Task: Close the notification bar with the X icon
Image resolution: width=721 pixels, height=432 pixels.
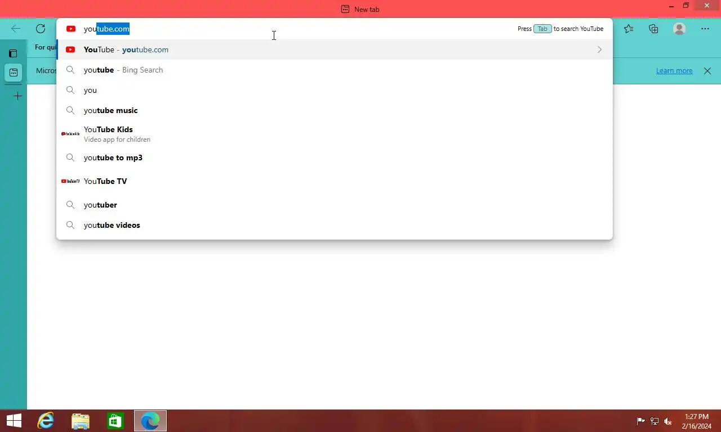Action: pyautogui.click(x=707, y=71)
